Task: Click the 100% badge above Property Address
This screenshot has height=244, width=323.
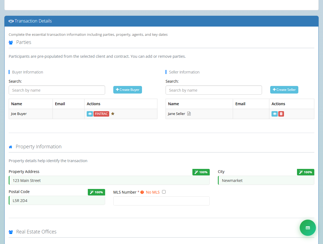Action: tap(201, 172)
